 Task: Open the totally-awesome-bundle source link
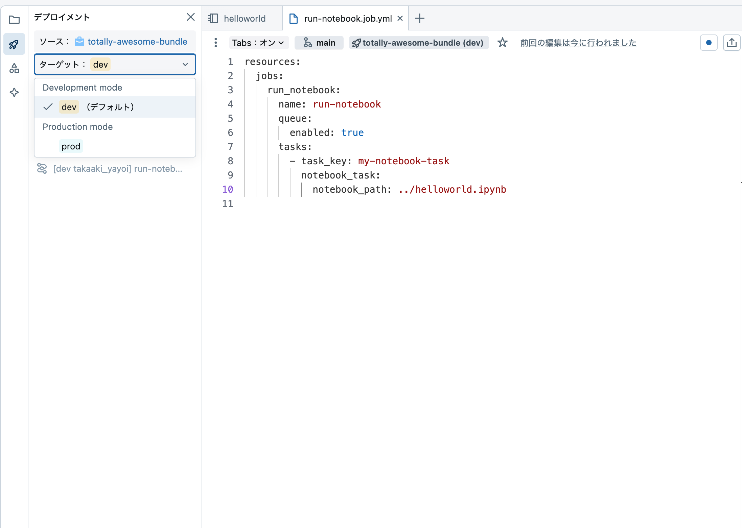tap(137, 41)
